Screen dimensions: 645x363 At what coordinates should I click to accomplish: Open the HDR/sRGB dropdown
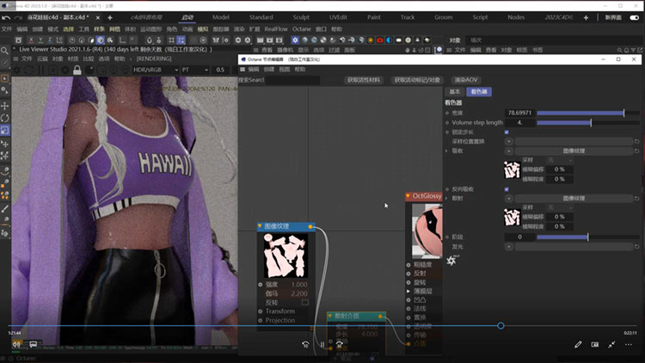coord(154,70)
